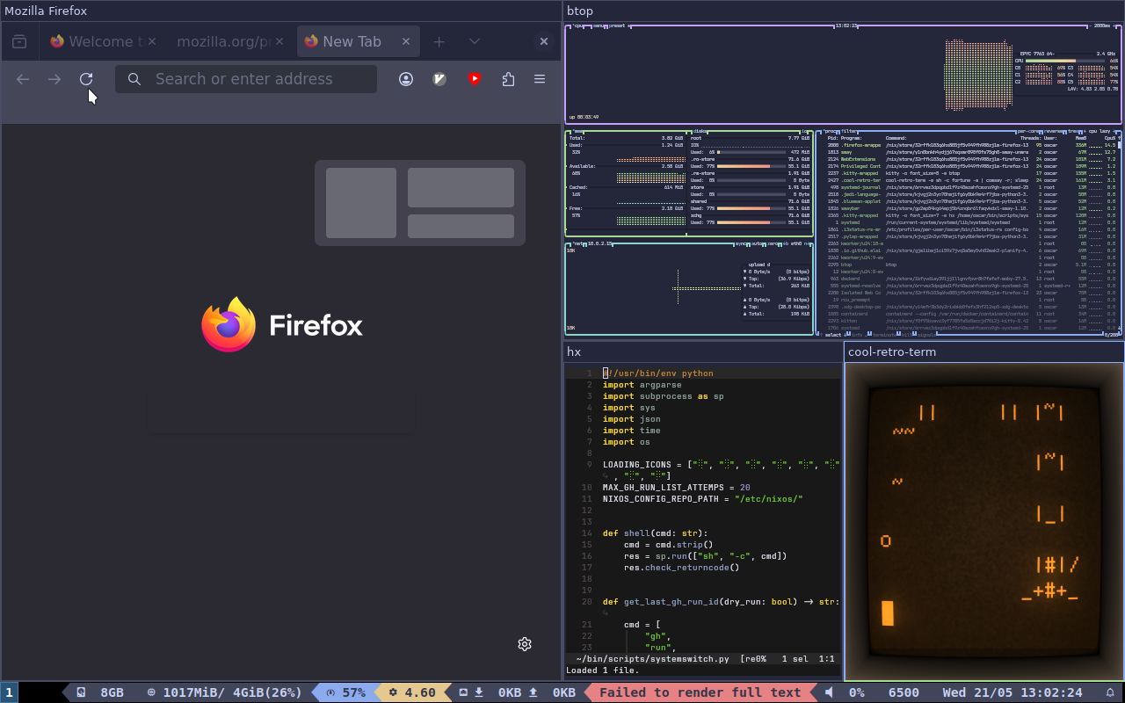Click the magnifier icon in the address bar
This screenshot has width=1125, height=703.
pyautogui.click(x=134, y=79)
